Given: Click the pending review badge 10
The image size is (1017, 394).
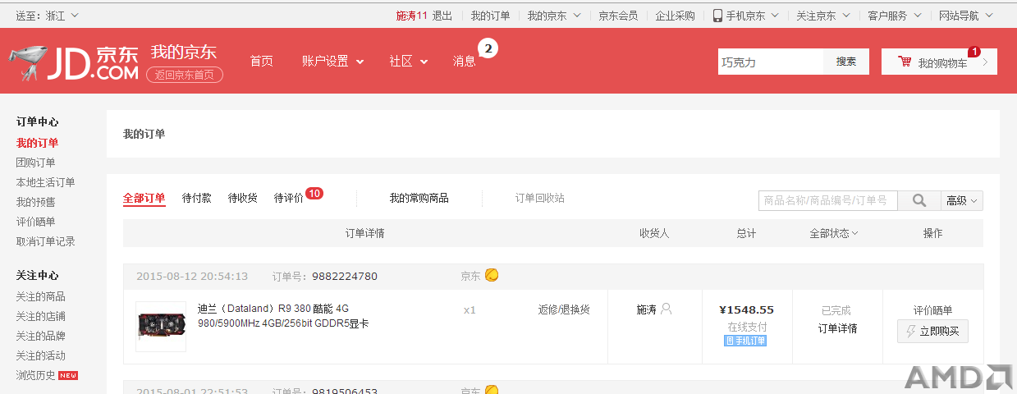Looking at the screenshot, I should pos(314,194).
